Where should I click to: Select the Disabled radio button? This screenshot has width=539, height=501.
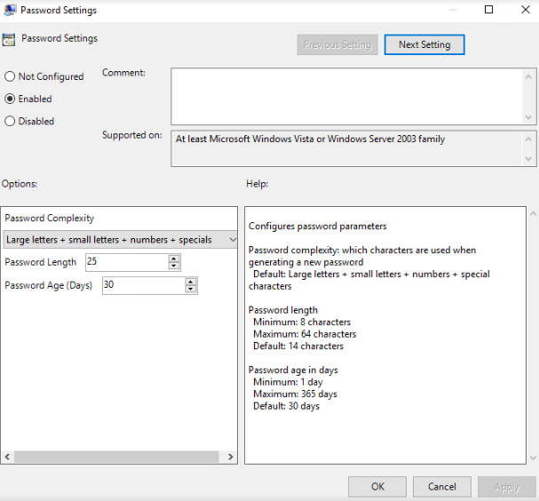10,122
